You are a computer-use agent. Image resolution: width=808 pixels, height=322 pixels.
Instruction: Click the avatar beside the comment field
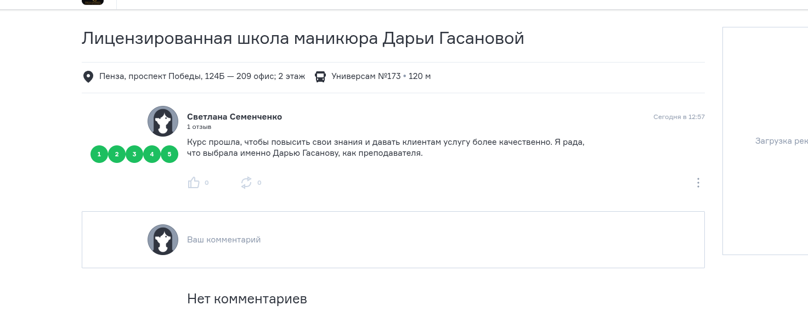[x=163, y=240]
